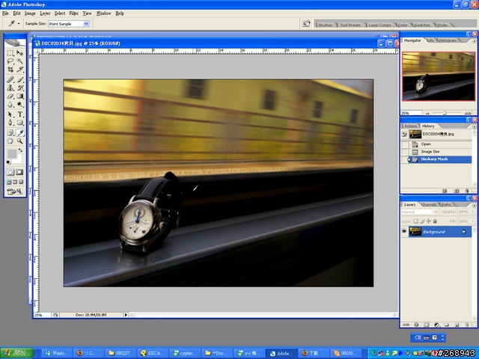This screenshot has height=359, width=479.
Task: Set history brush source to Open state
Action: tap(404, 144)
